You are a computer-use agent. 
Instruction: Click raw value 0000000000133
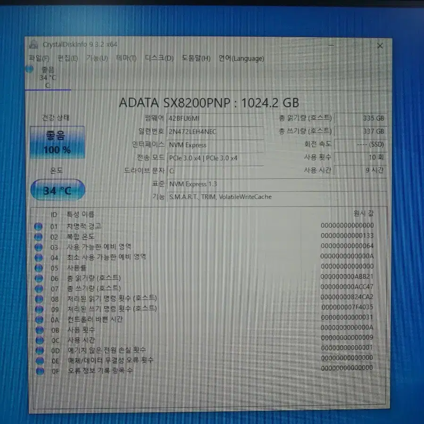pos(347,236)
